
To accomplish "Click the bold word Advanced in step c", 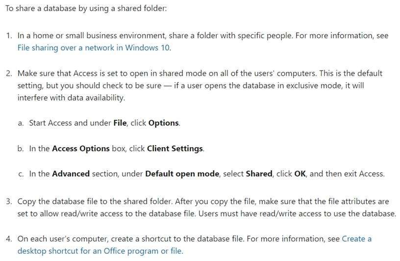I will point(72,174).
